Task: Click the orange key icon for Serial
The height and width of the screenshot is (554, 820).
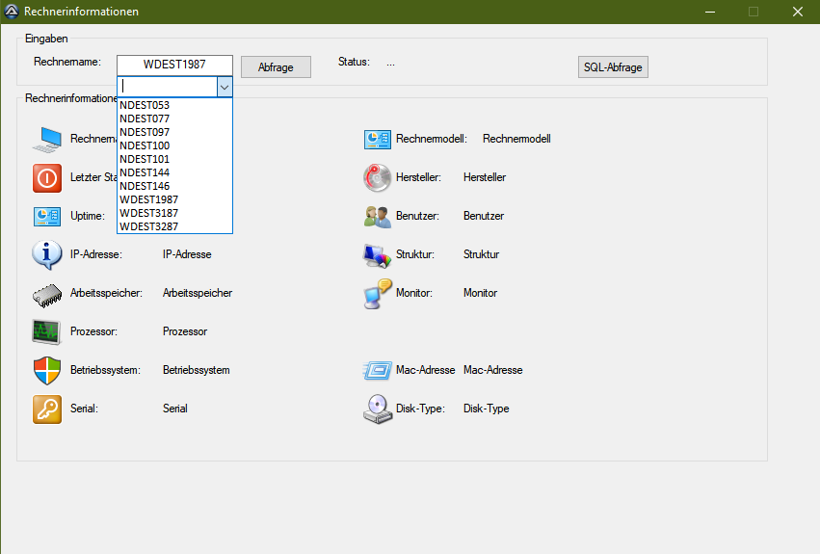Action: [x=46, y=409]
